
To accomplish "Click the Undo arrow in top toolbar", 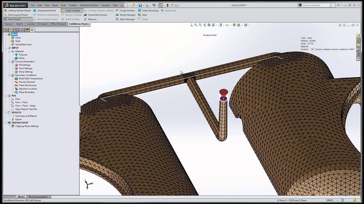I will [x=154, y=5].
